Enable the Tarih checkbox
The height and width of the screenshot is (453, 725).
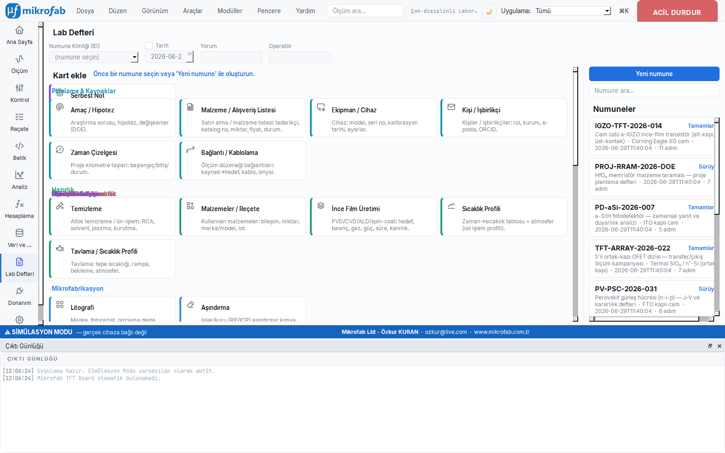coord(149,45)
